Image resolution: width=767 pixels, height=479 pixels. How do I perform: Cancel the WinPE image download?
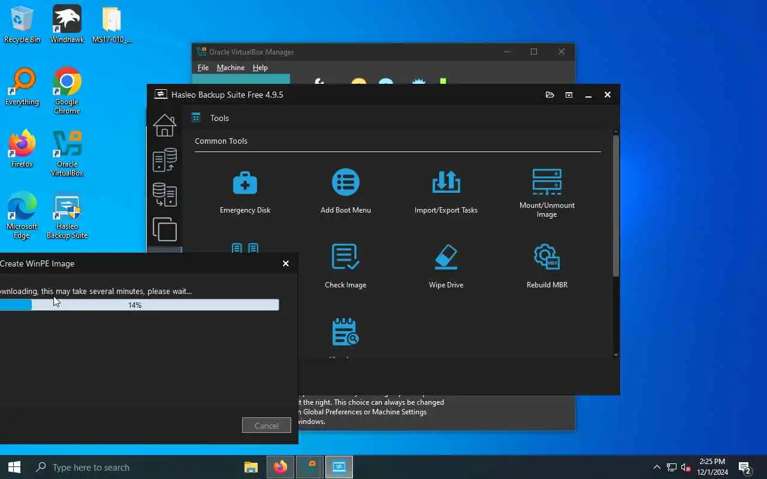[x=267, y=426]
